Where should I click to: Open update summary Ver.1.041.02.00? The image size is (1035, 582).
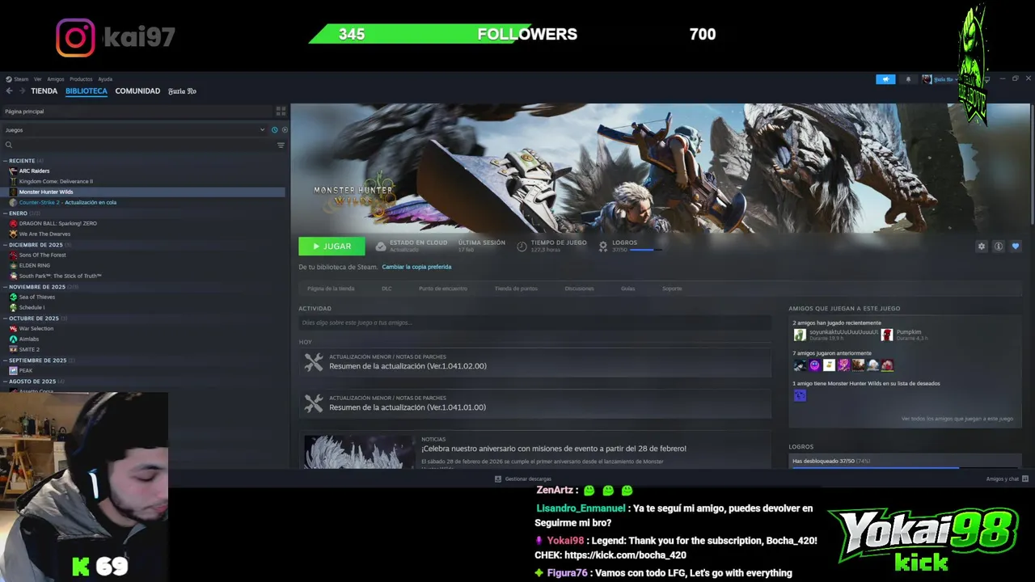tap(534, 362)
